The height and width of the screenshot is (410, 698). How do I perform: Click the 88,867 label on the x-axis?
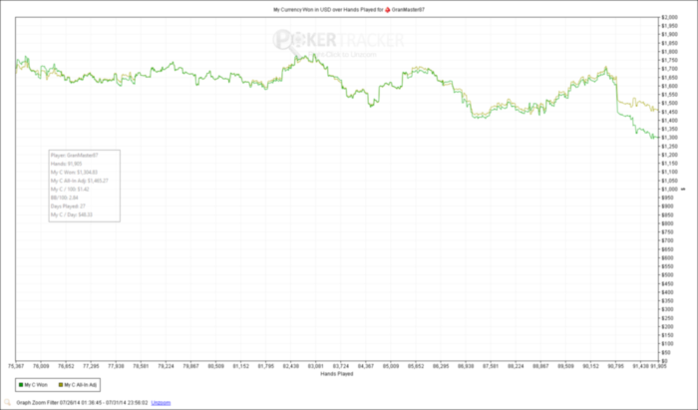point(540,366)
